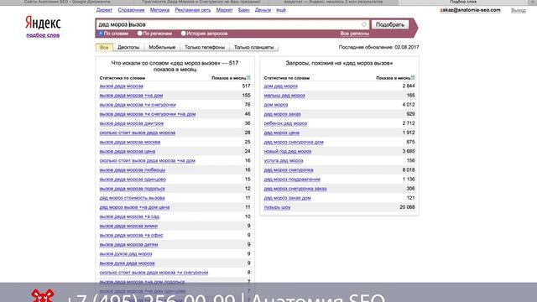Open the similar query дед мороз цена
This screenshot has height=302, width=537.
282,133
